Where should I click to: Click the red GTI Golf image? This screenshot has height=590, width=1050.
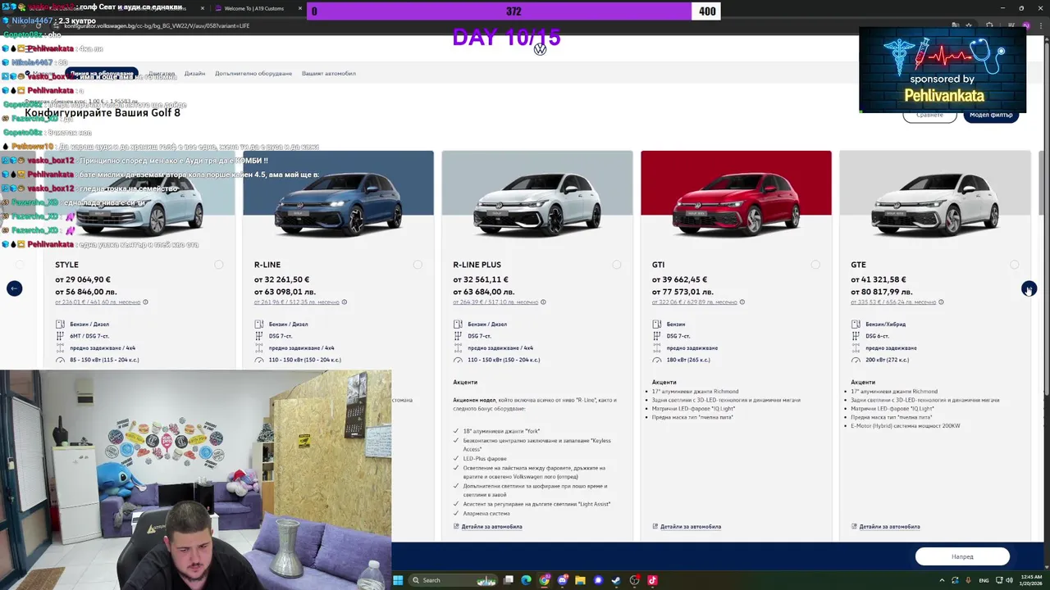(736, 205)
